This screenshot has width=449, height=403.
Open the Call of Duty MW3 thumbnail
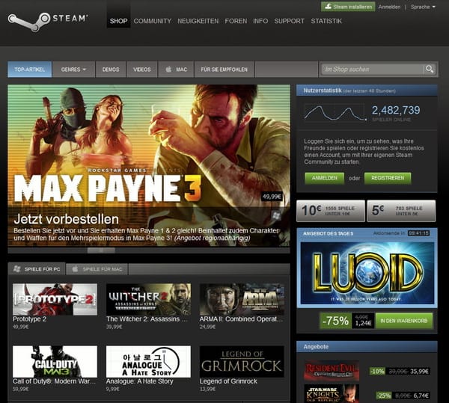tap(55, 362)
